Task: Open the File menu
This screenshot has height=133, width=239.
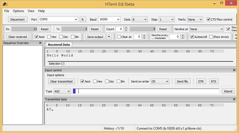Action: (x=7, y=11)
